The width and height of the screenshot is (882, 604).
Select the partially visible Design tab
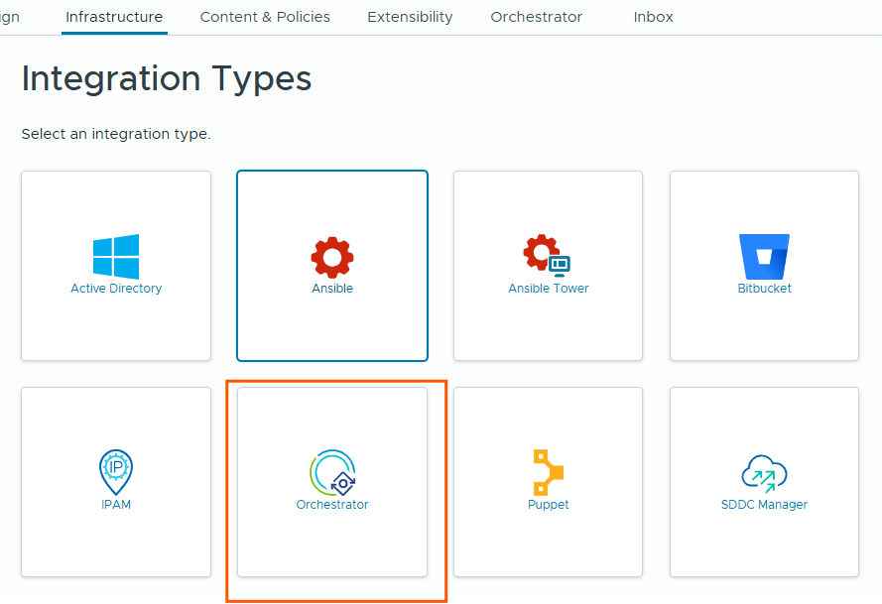[10, 17]
